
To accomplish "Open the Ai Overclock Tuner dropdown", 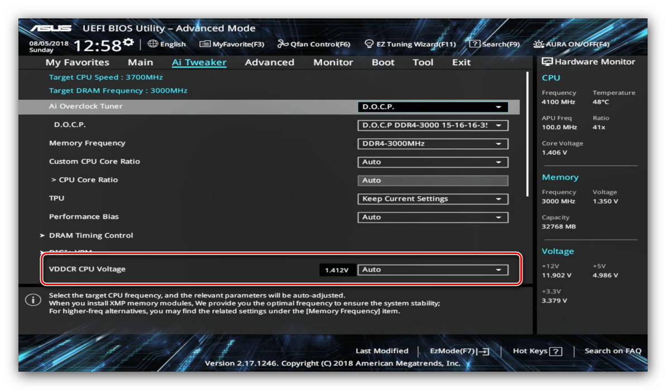I will point(433,107).
